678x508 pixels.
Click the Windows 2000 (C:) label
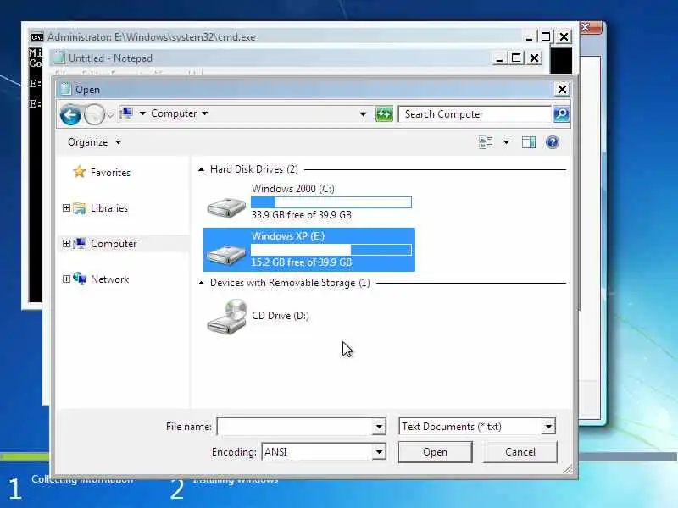coord(292,189)
